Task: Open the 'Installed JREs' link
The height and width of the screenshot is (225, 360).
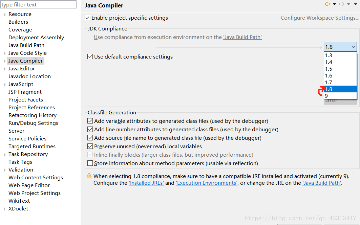Action: [x=146, y=183]
